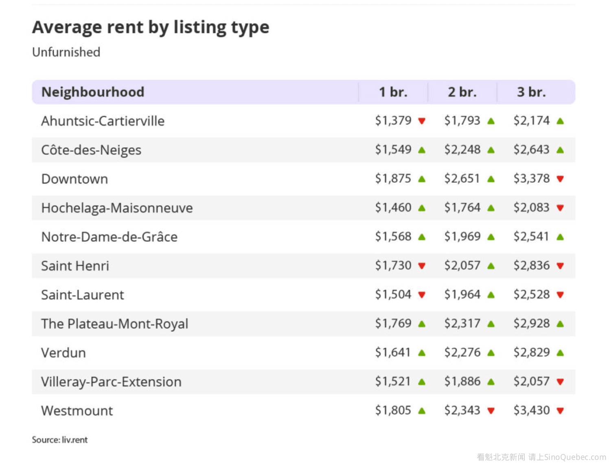Open the liv.rent source link
This screenshot has width=609, height=464.
click(74, 440)
